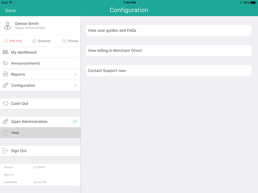This screenshot has height=193, width=258.
Task: Click the Cash-Out piggy bank icon
Action: [6, 103]
